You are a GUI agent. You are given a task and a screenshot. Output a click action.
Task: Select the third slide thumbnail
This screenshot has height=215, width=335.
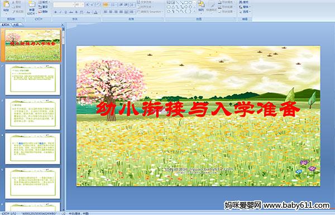pyautogui.click(x=33, y=114)
